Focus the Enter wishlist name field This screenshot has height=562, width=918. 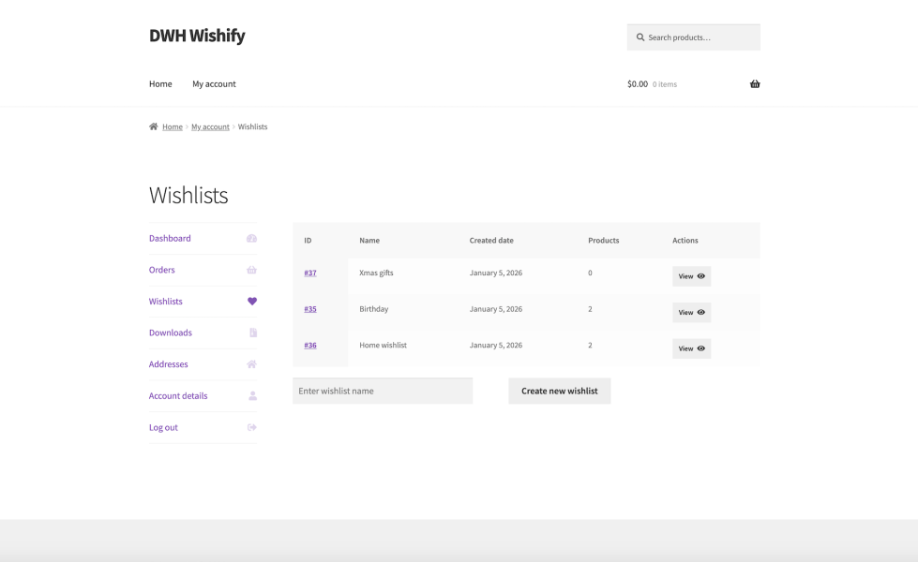click(x=383, y=391)
